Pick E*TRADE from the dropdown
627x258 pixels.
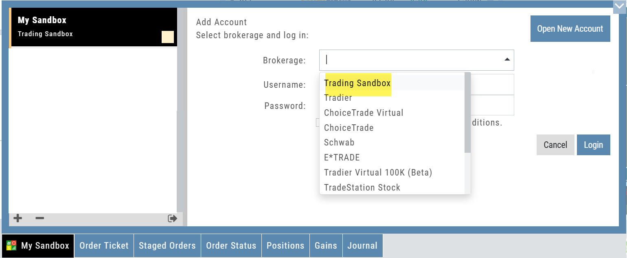coord(342,158)
